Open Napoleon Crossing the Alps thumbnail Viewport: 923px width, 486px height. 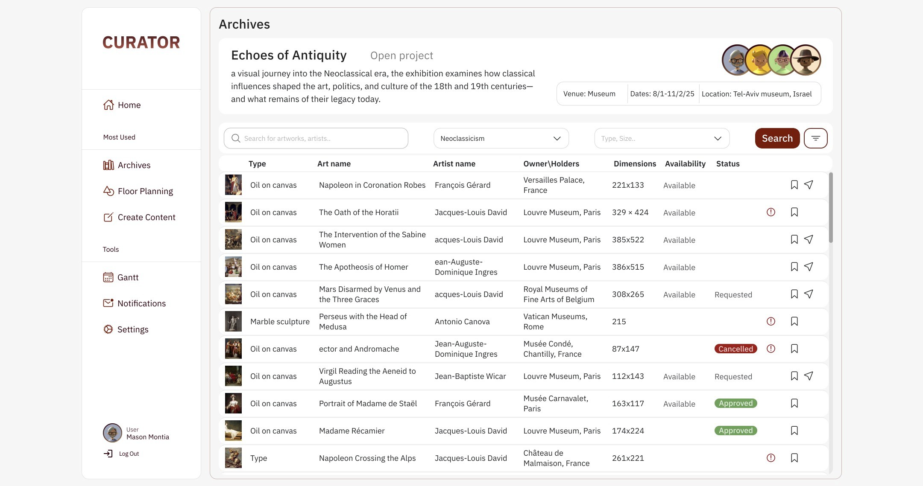click(x=233, y=458)
